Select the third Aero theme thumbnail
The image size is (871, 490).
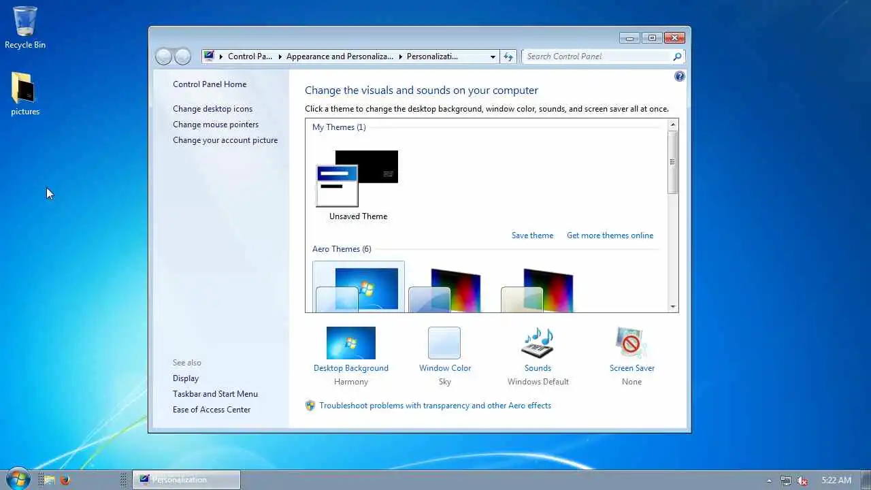point(538,290)
